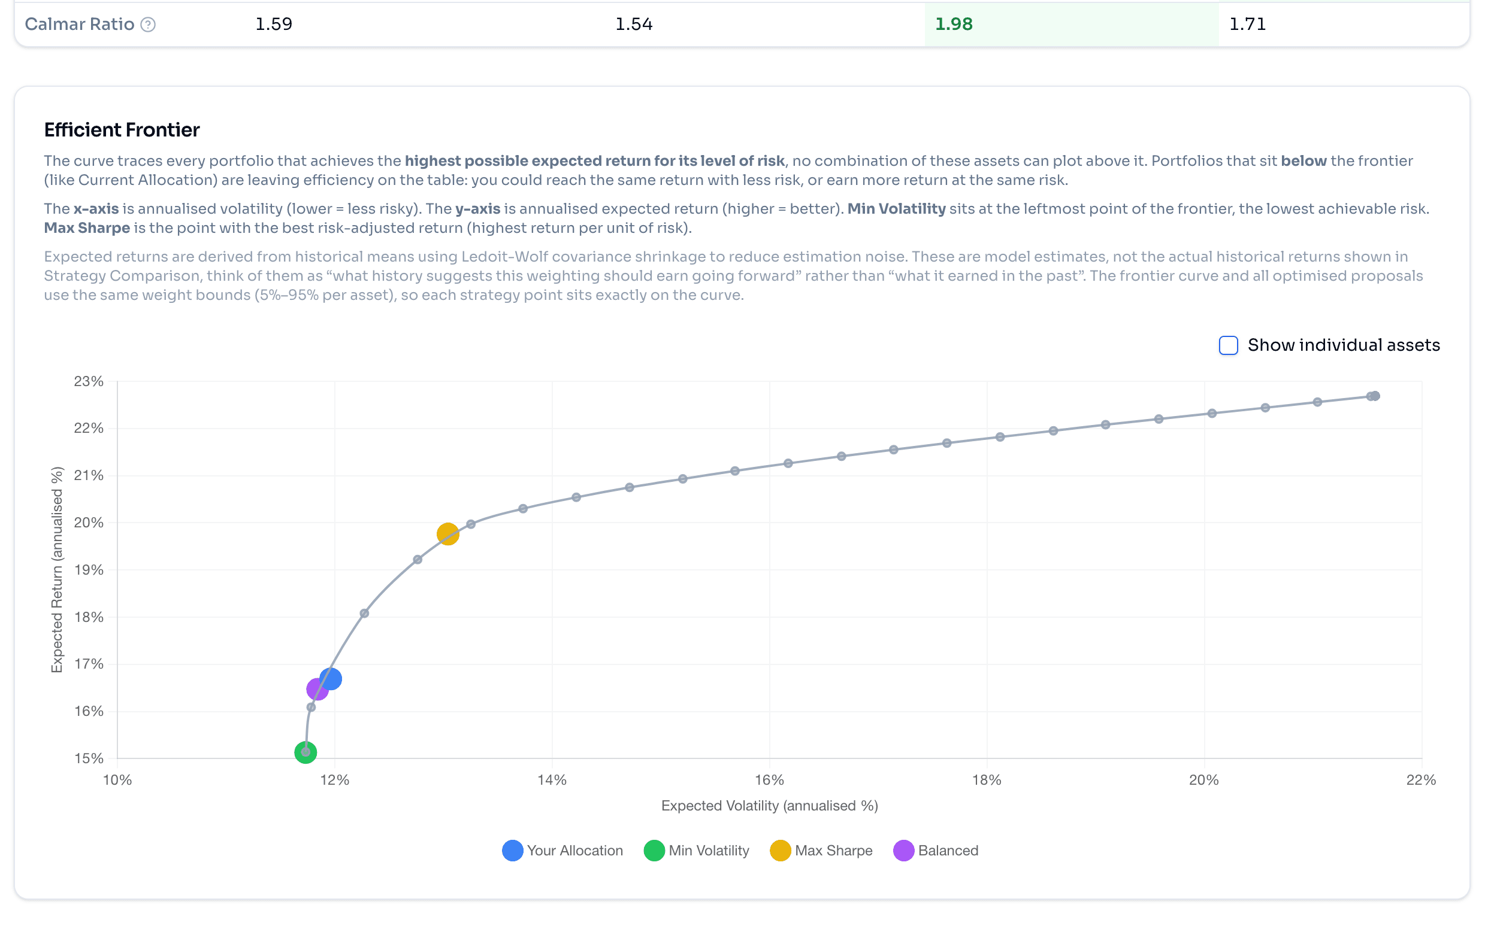Select the Min Volatility point on the frontier

point(304,751)
